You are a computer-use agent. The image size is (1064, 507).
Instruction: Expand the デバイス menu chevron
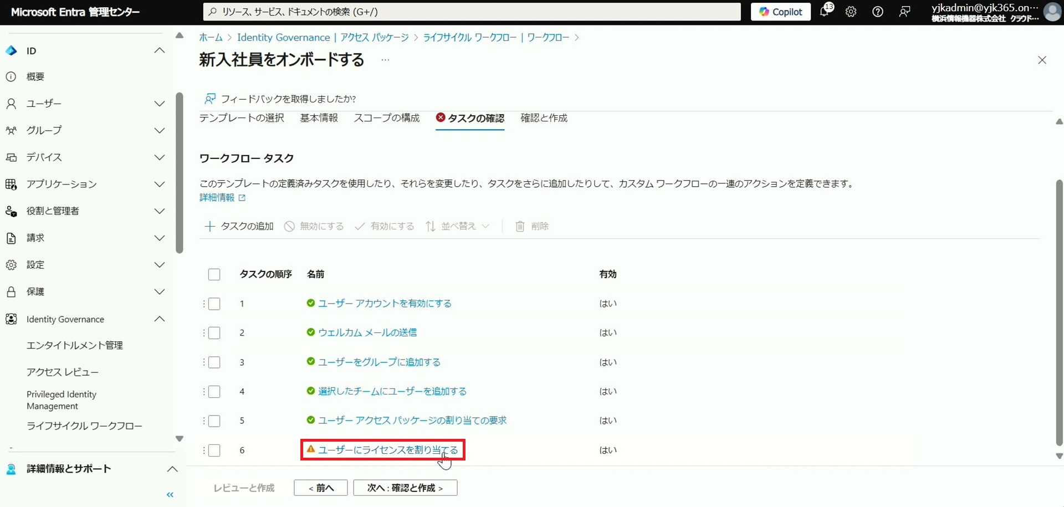click(160, 157)
